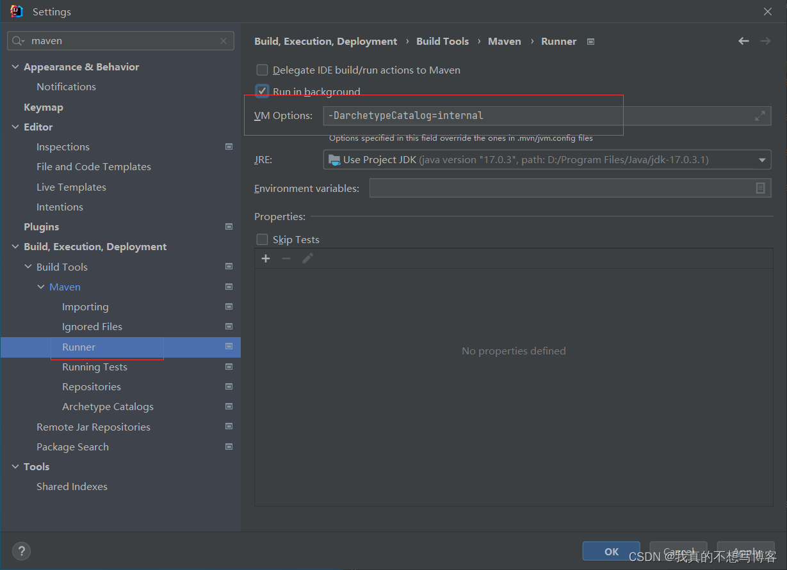Check the Skip Tests checkbox

click(x=262, y=239)
